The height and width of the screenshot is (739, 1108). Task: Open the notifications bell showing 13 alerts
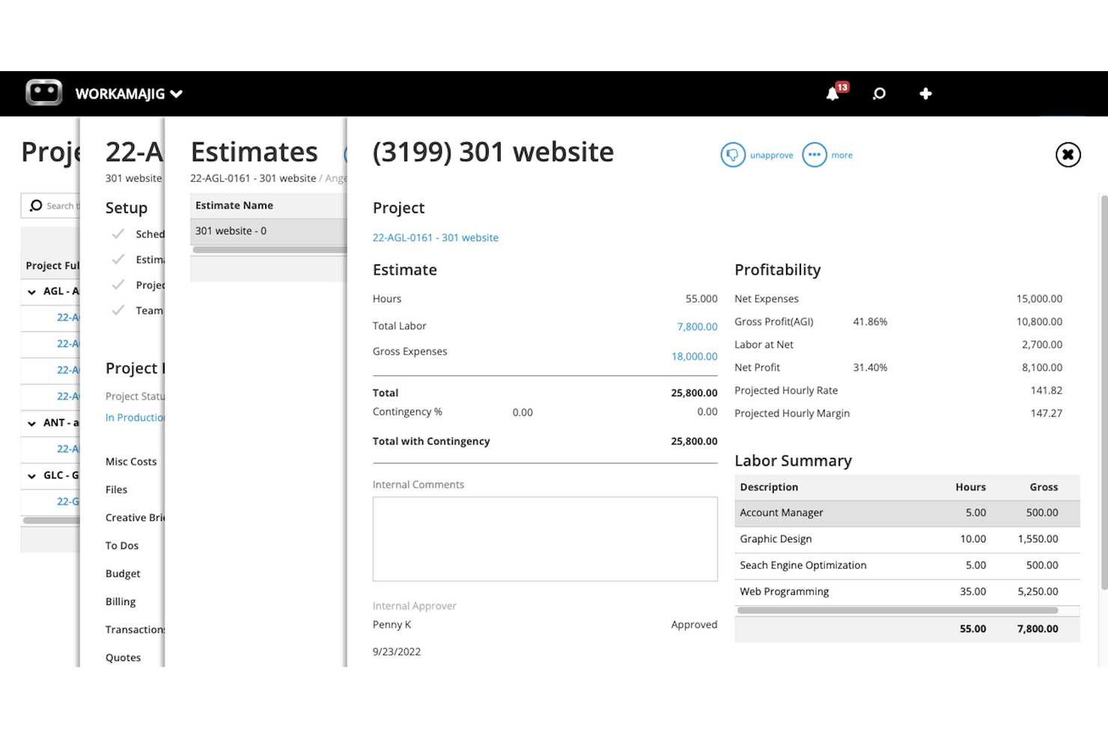[832, 93]
